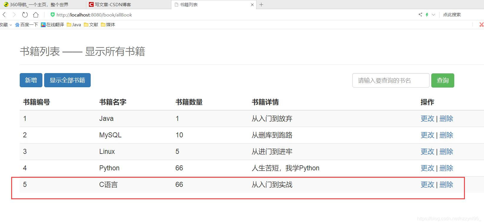Click the 显示全部书籍 button
The image size is (484, 224).
click(67, 80)
